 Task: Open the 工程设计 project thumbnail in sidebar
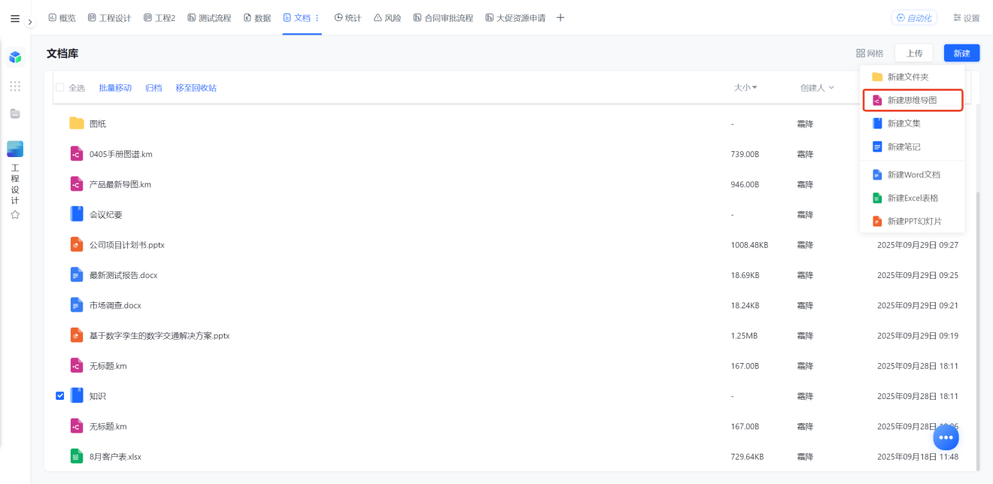[x=15, y=149]
